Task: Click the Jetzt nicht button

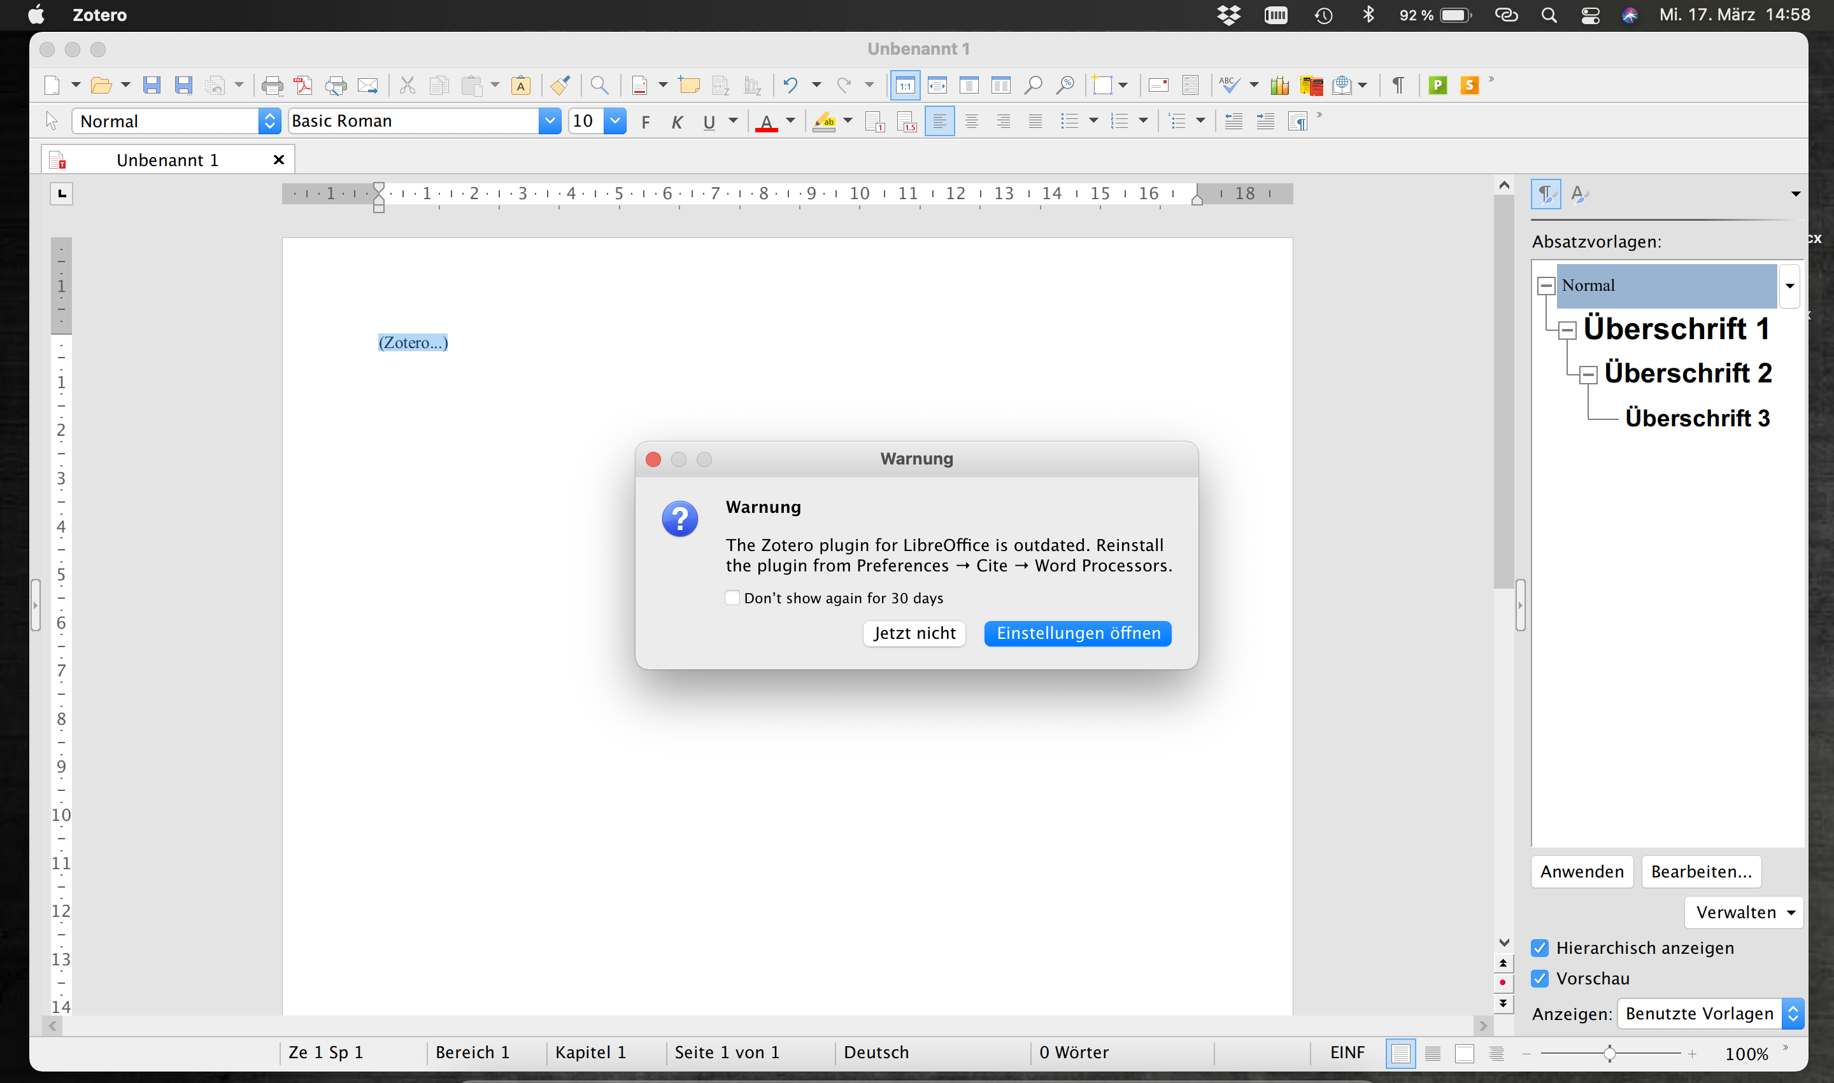Action: (x=914, y=632)
